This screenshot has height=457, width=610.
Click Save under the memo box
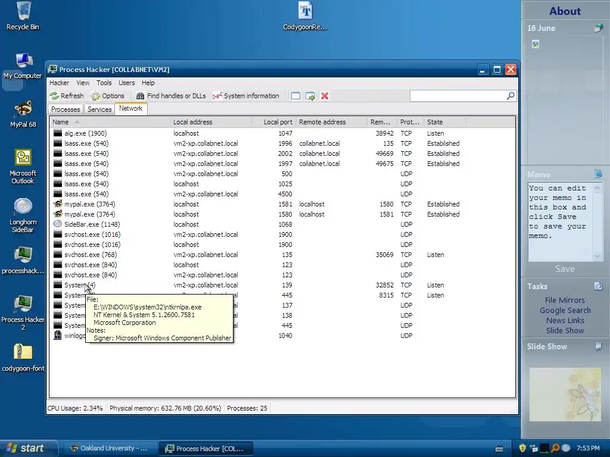coord(565,269)
